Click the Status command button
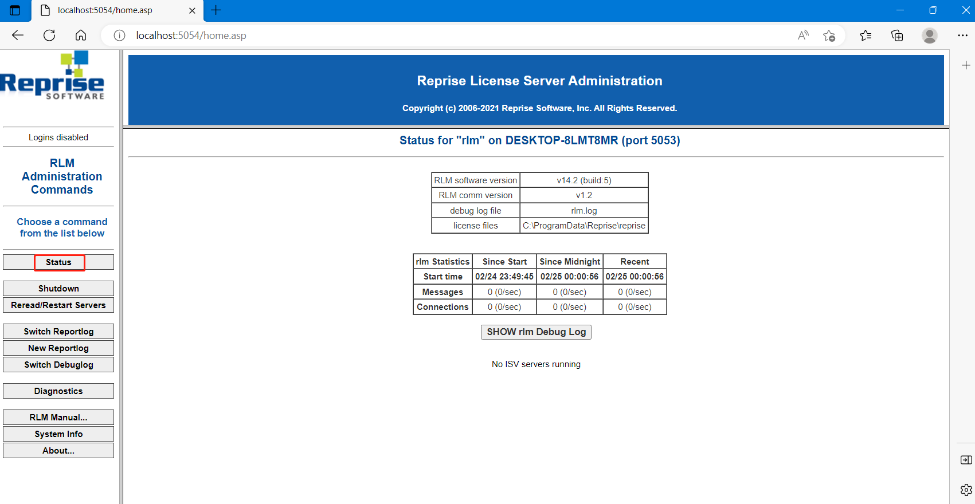This screenshot has height=504, width=975. click(58, 262)
